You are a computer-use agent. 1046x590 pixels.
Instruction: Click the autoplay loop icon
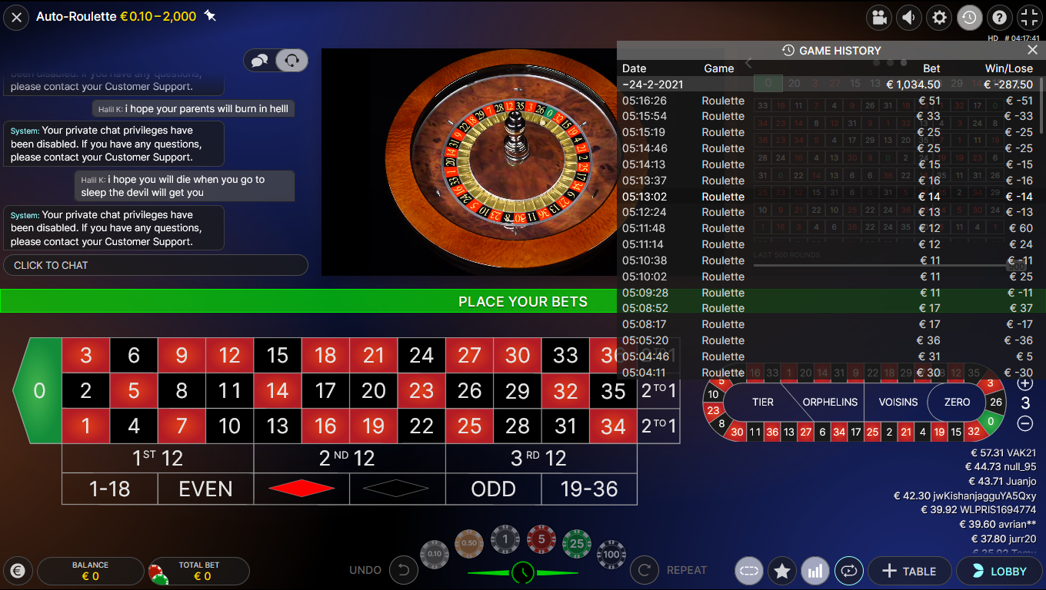(x=849, y=571)
